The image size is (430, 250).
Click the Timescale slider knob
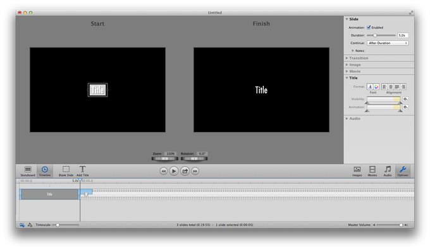point(58,225)
